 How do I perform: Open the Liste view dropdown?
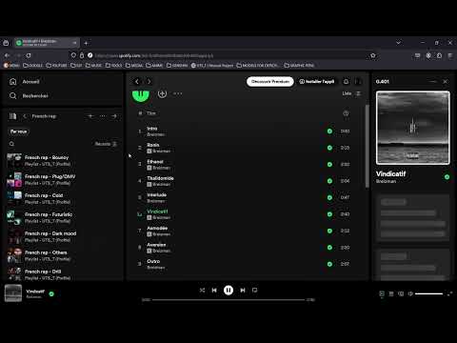coord(351,93)
